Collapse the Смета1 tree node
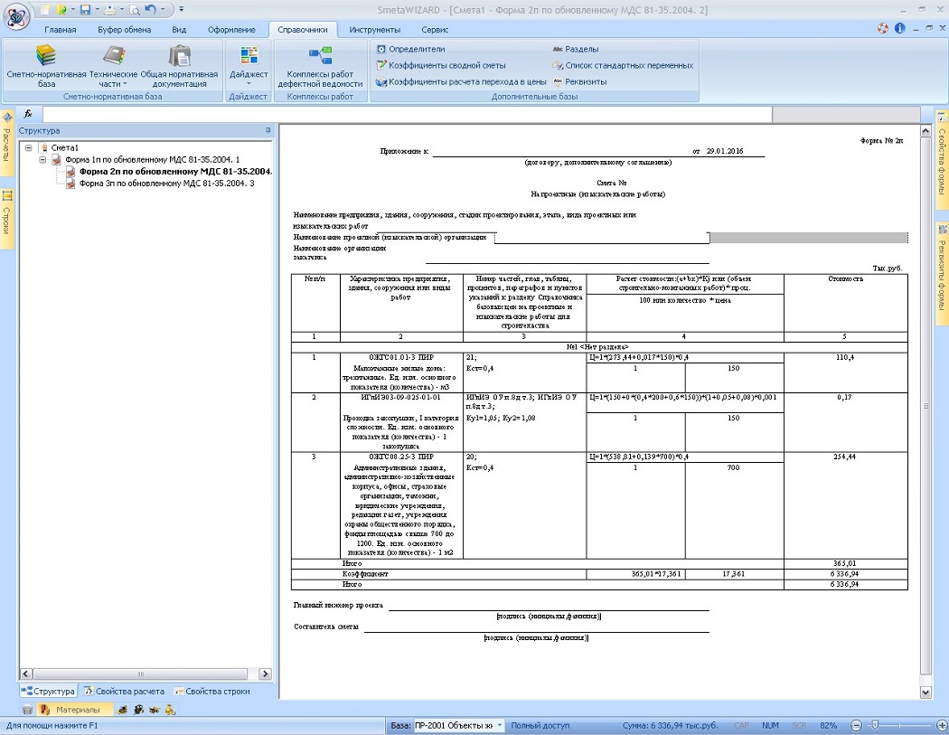949x735 pixels. pyautogui.click(x=28, y=147)
